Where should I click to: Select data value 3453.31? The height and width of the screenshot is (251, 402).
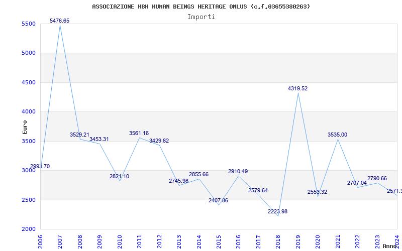click(x=99, y=139)
